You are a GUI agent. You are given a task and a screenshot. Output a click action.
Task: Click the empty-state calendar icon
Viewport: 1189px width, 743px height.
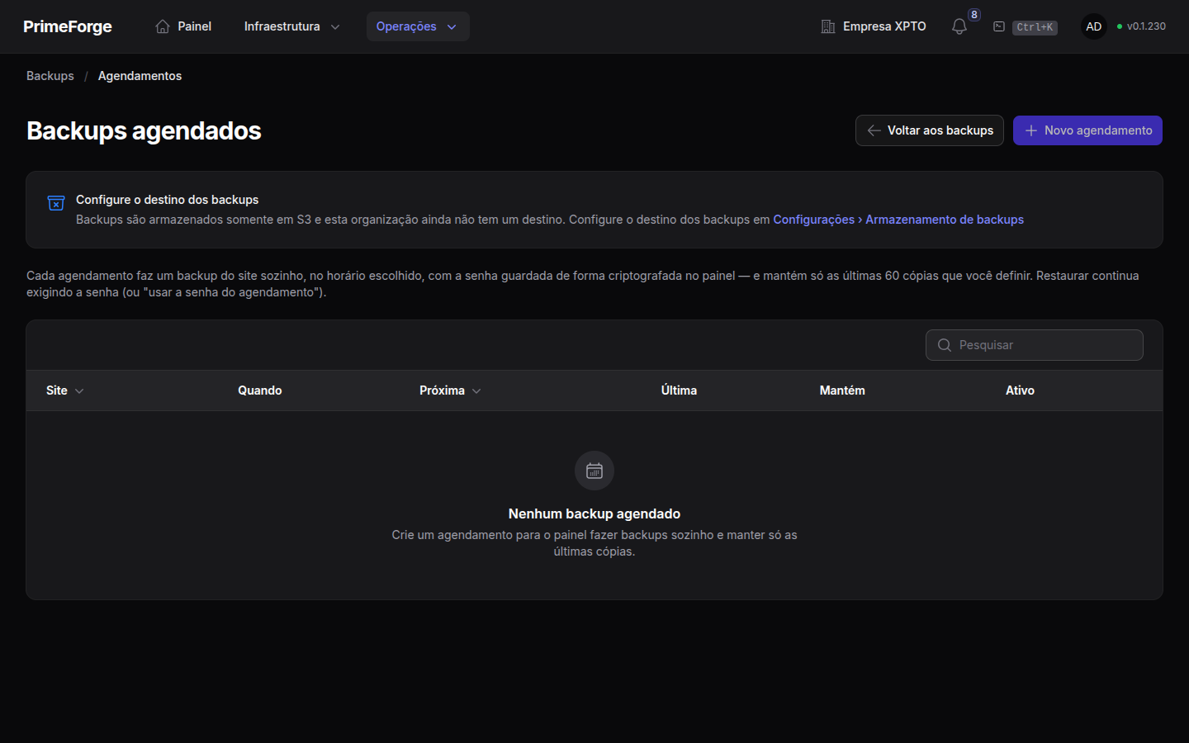[594, 471]
